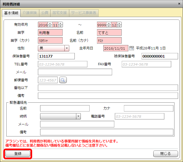Switch to the 介護保険 tab
Image resolution: width=183 pixels, height=162 pixels.
pos(30,13)
